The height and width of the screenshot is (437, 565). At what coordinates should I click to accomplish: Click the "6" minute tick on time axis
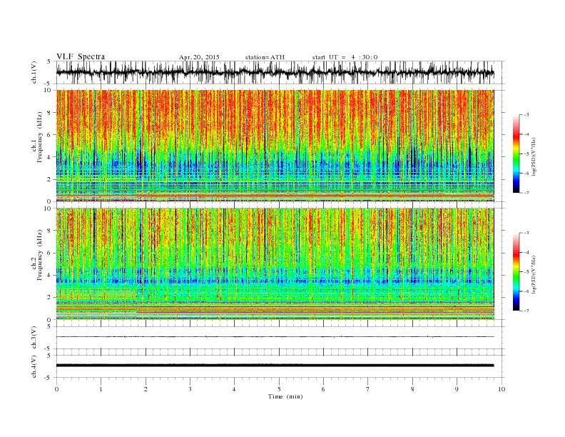coord(323,389)
